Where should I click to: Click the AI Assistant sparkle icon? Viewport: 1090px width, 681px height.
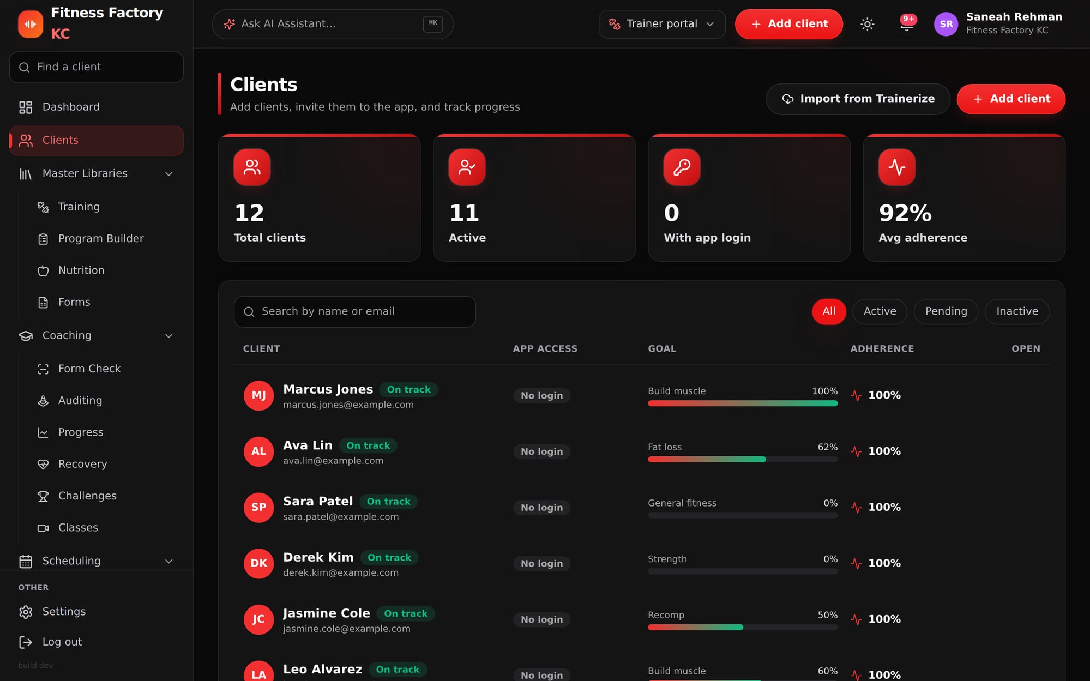click(230, 24)
